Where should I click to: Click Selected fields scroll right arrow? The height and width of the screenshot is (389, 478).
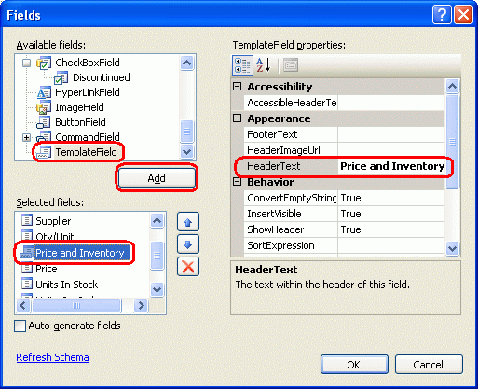pyautogui.click(x=142, y=306)
